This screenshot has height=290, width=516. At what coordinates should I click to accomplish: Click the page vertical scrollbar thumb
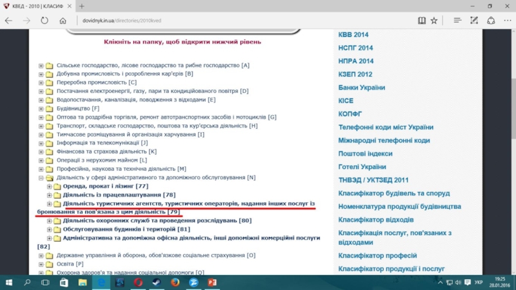click(x=513, y=108)
